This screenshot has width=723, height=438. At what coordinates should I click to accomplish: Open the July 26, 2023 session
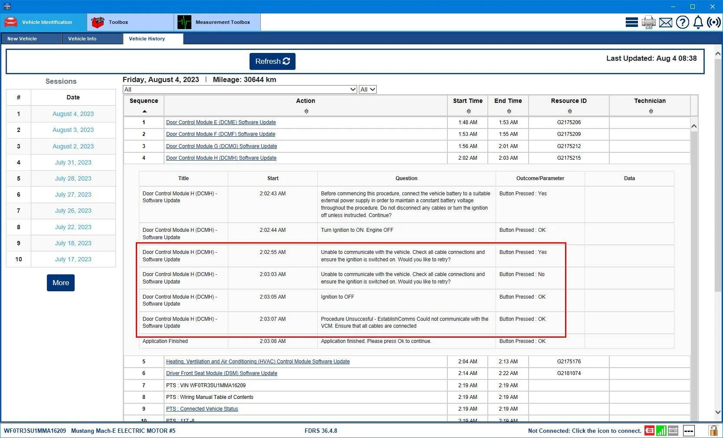point(73,211)
